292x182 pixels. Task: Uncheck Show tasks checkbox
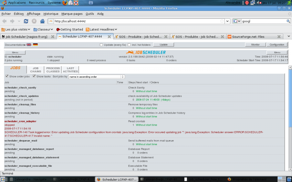pos(34,76)
